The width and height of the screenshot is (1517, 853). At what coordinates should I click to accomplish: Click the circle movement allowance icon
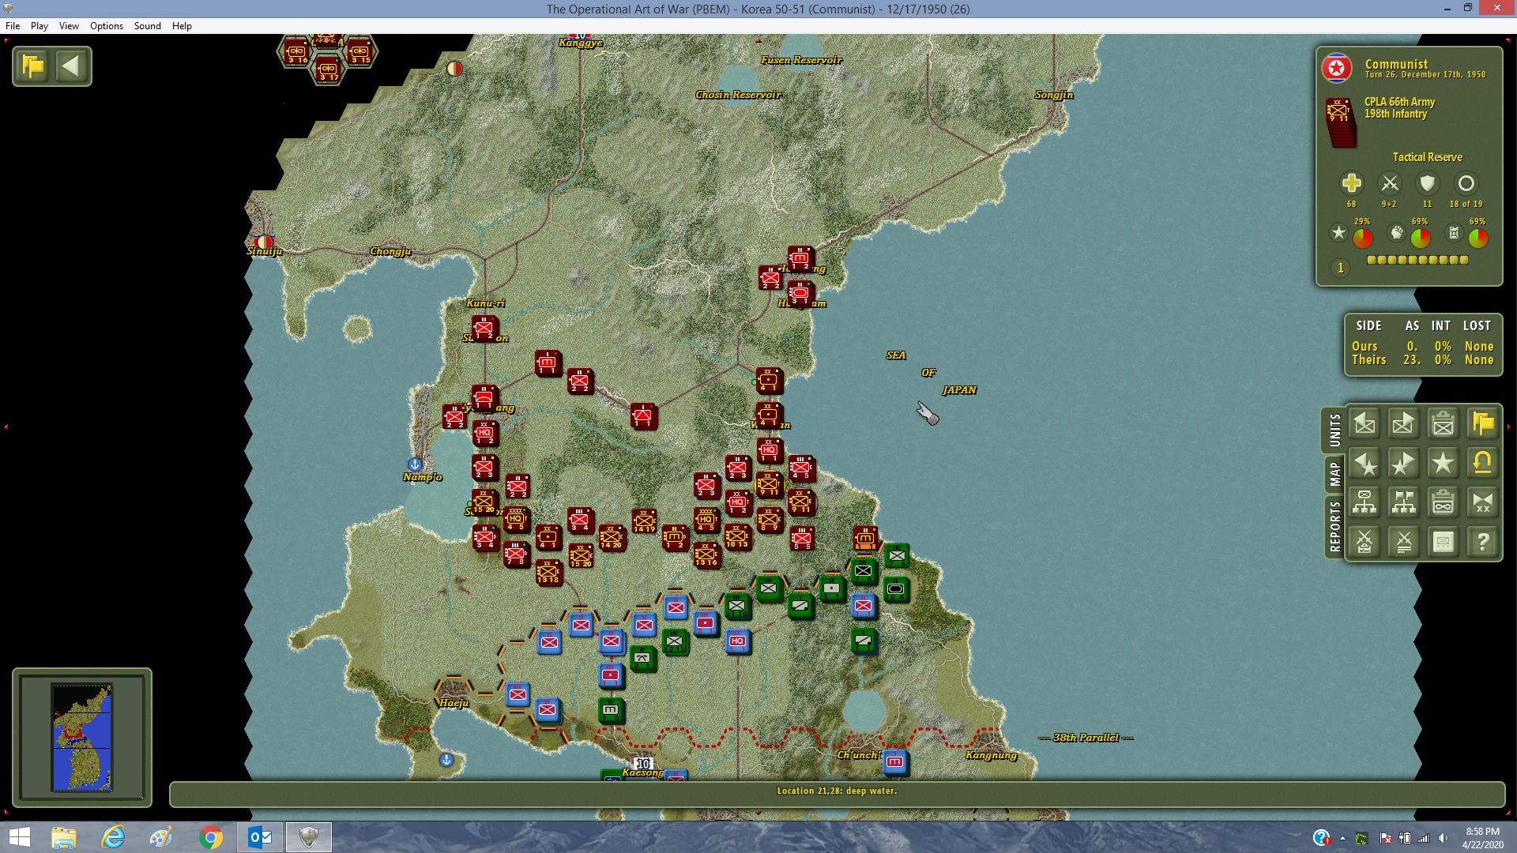coord(1466,183)
